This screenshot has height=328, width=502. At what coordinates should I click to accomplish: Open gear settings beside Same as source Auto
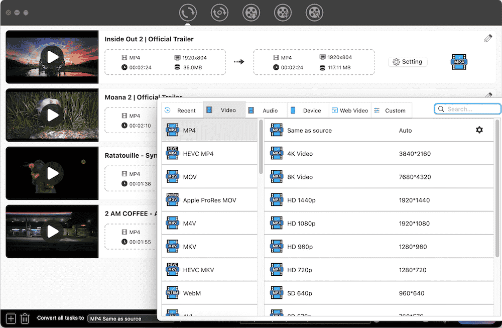point(479,130)
